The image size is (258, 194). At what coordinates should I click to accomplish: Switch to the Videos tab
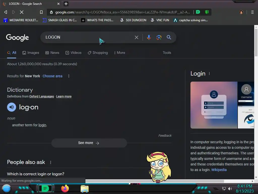click(73, 53)
